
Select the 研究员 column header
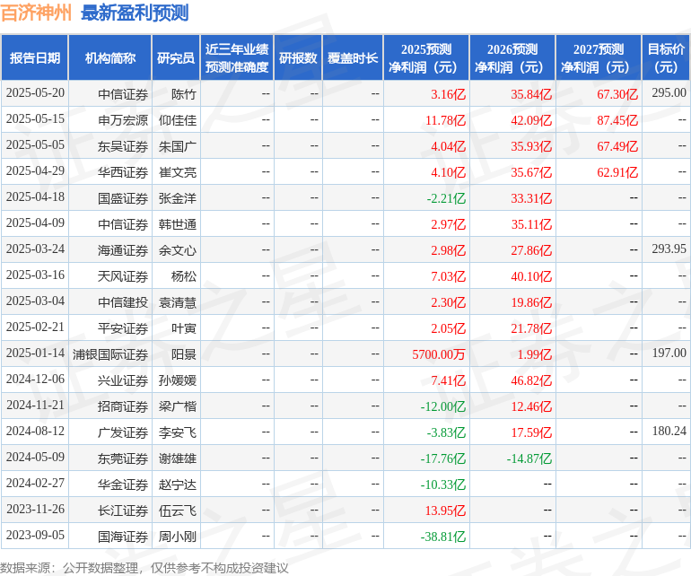pos(176,57)
